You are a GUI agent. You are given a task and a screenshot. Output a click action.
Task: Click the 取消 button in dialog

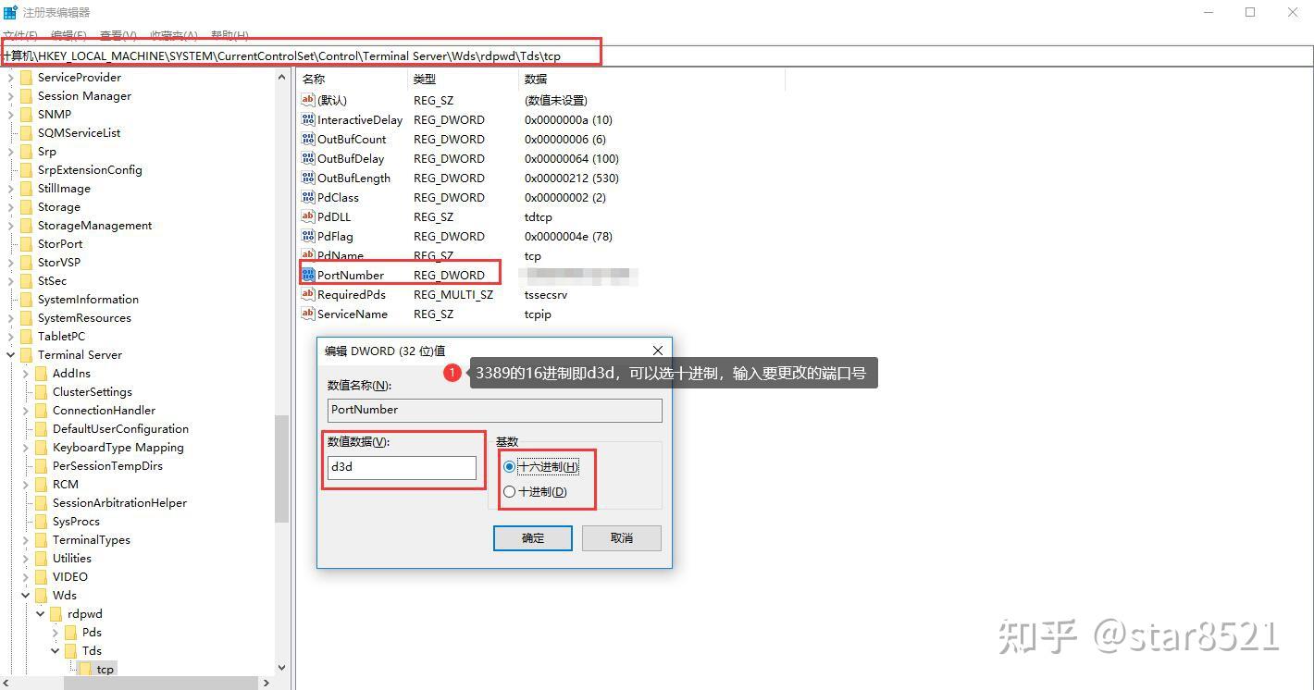(621, 537)
